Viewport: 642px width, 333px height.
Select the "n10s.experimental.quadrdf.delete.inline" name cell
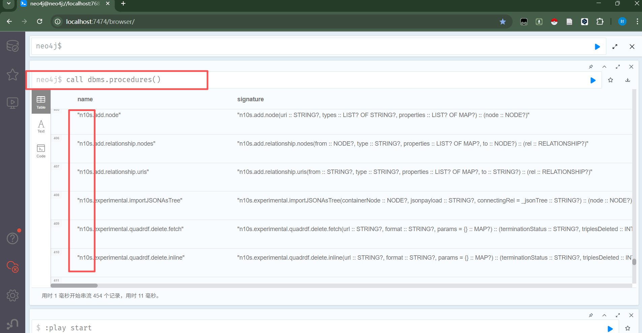pyautogui.click(x=131, y=258)
